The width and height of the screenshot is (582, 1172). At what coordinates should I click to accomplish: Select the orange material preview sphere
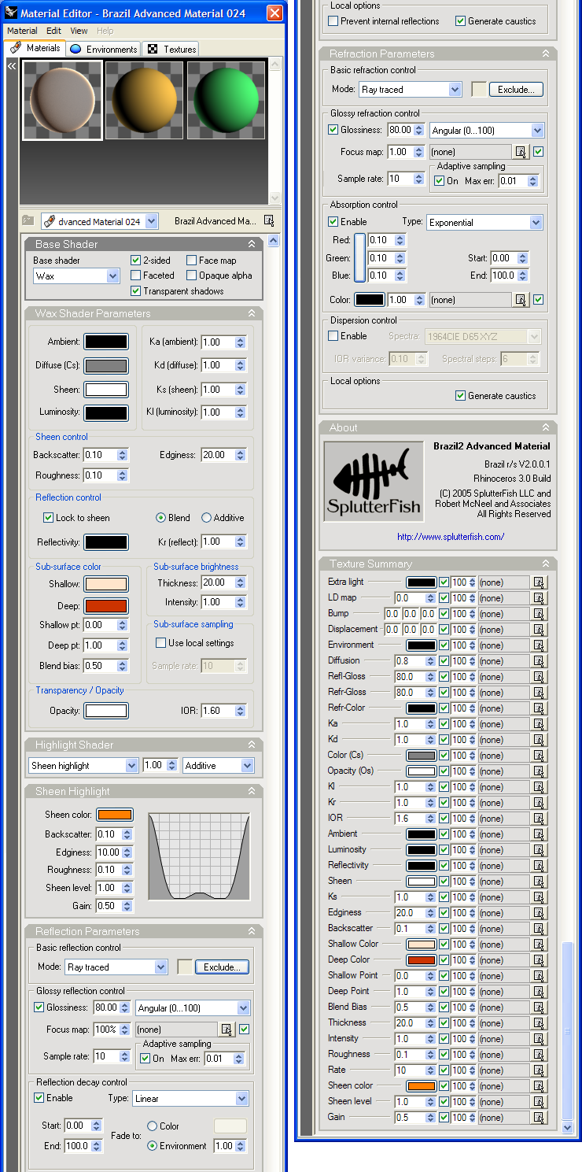144,100
